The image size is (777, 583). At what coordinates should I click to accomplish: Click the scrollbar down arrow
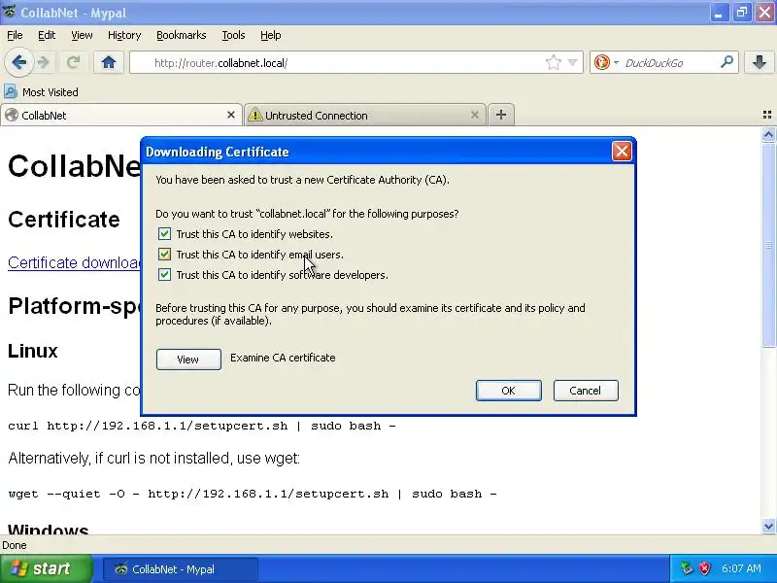(x=768, y=526)
